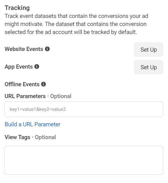Click the URL Parameters field label
This screenshot has height=183, width=168.
pyautogui.click(x=25, y=96)
